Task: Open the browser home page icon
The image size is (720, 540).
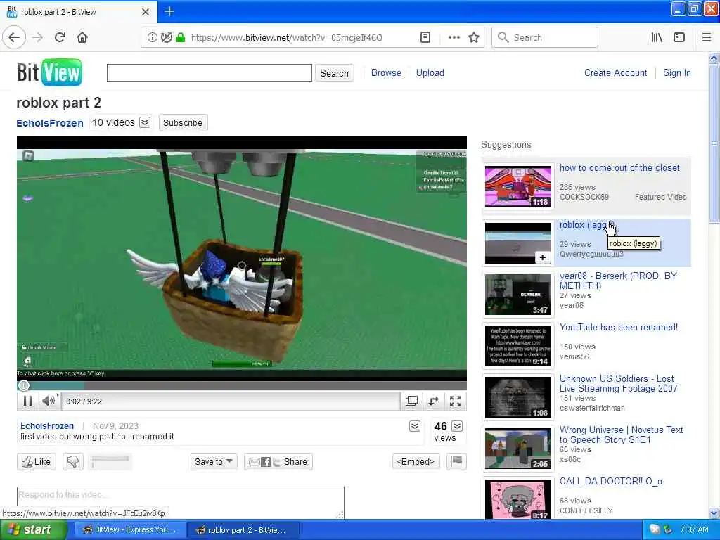Action: coord(82,38)
